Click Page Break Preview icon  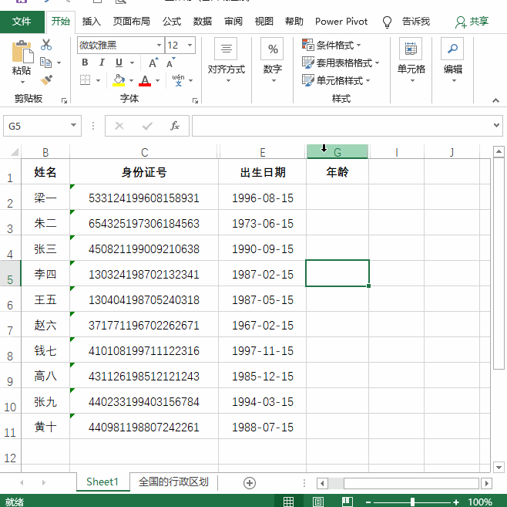point(348,502)
